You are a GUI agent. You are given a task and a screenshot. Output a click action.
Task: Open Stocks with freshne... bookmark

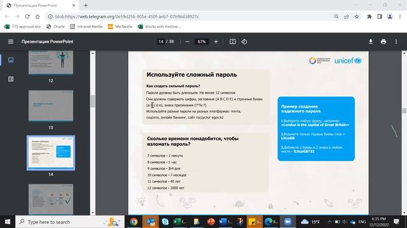pyautogui.click(x=159, y=27)
